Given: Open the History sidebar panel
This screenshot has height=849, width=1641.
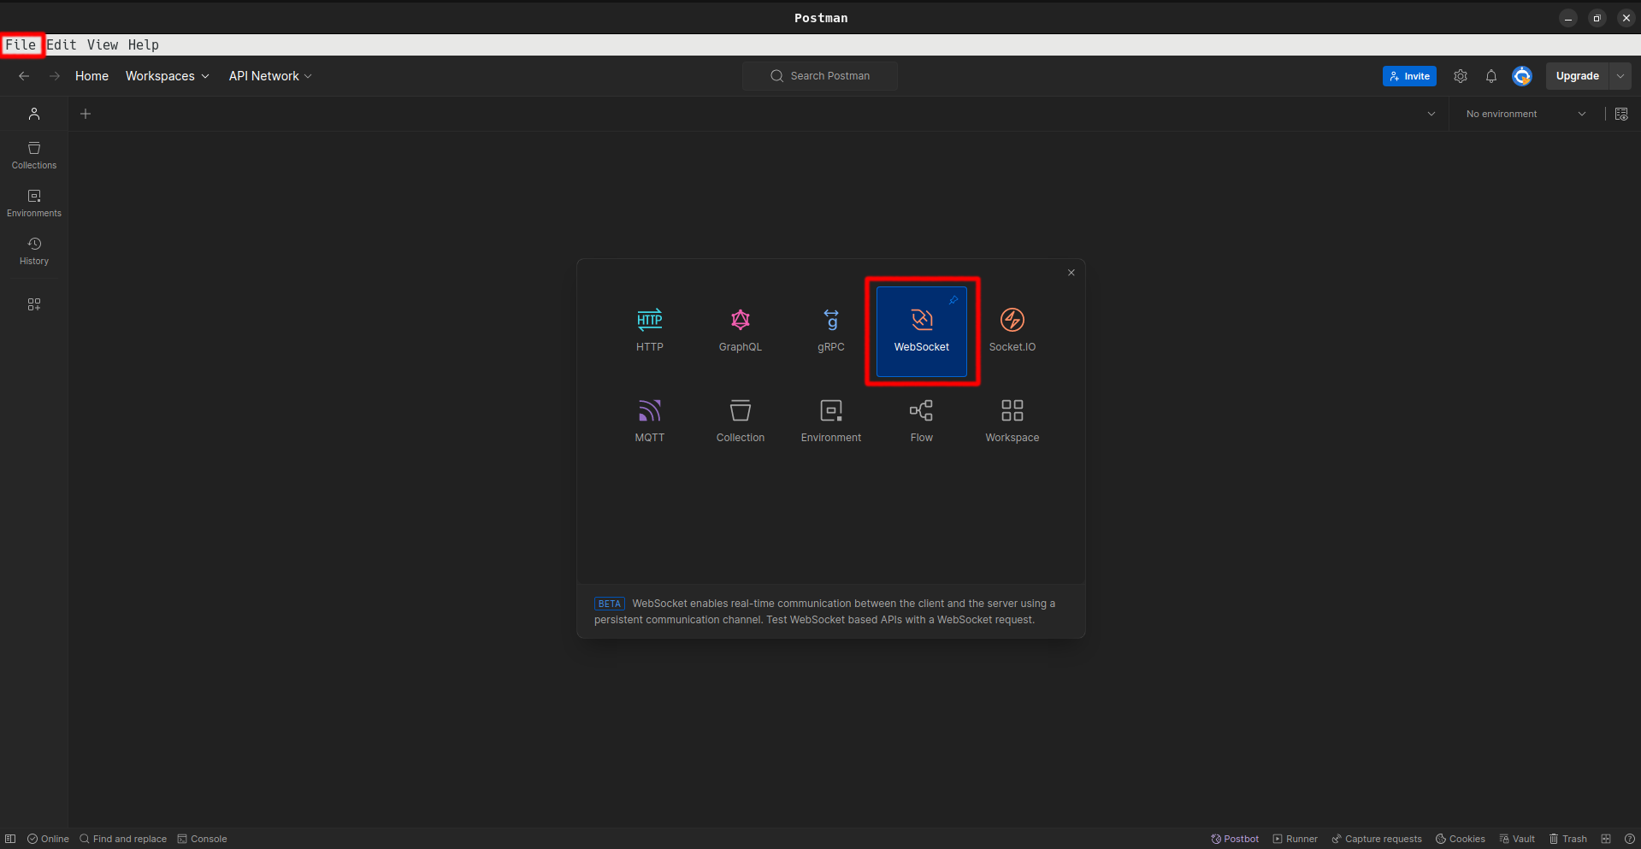Looking at the screenshot, I should 34,251.
